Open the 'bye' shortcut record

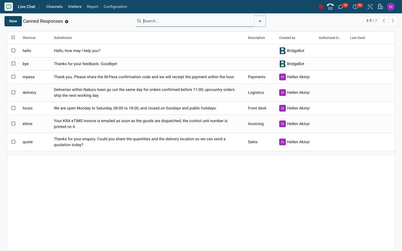[x=26, y=64]
